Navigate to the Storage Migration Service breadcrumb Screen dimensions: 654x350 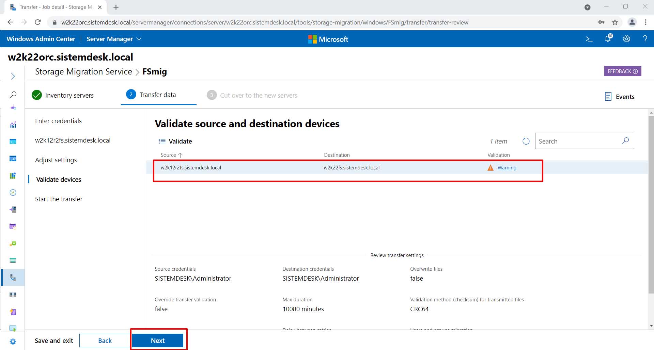83,72
